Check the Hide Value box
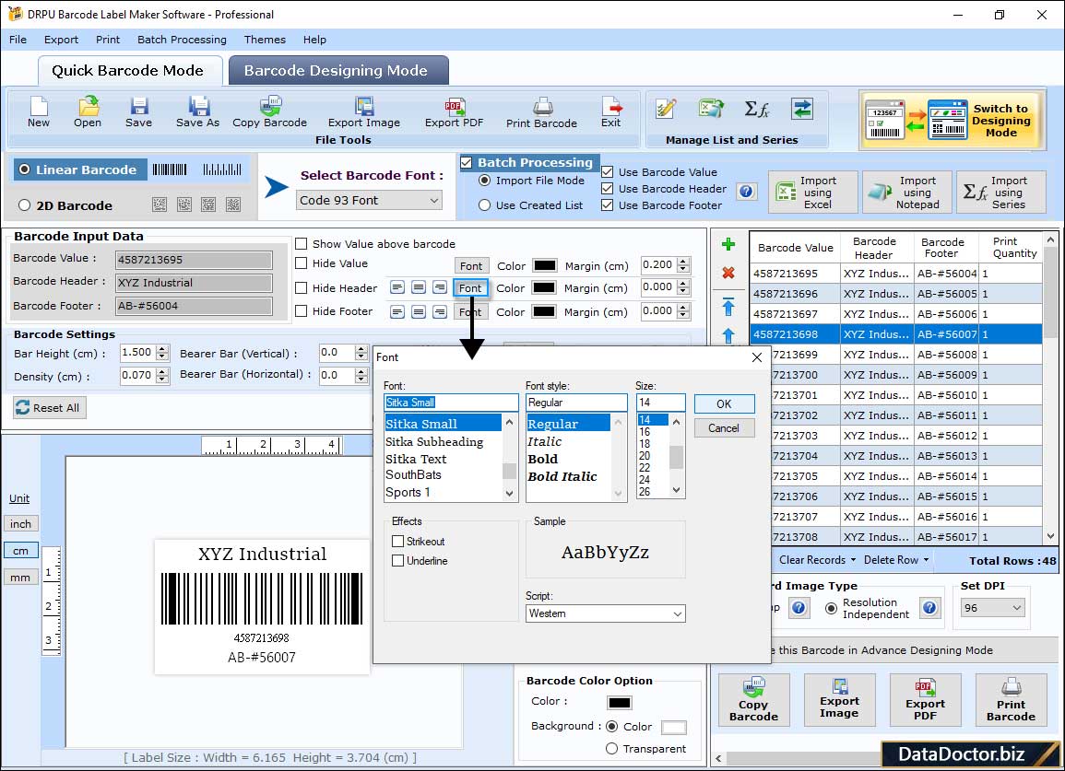This screenshot has height=771, width=1065. tap(301, 263)
